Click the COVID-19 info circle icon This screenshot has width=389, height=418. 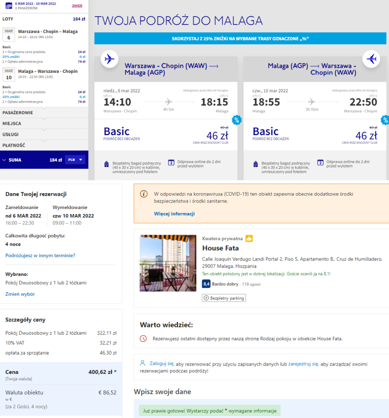144,194
